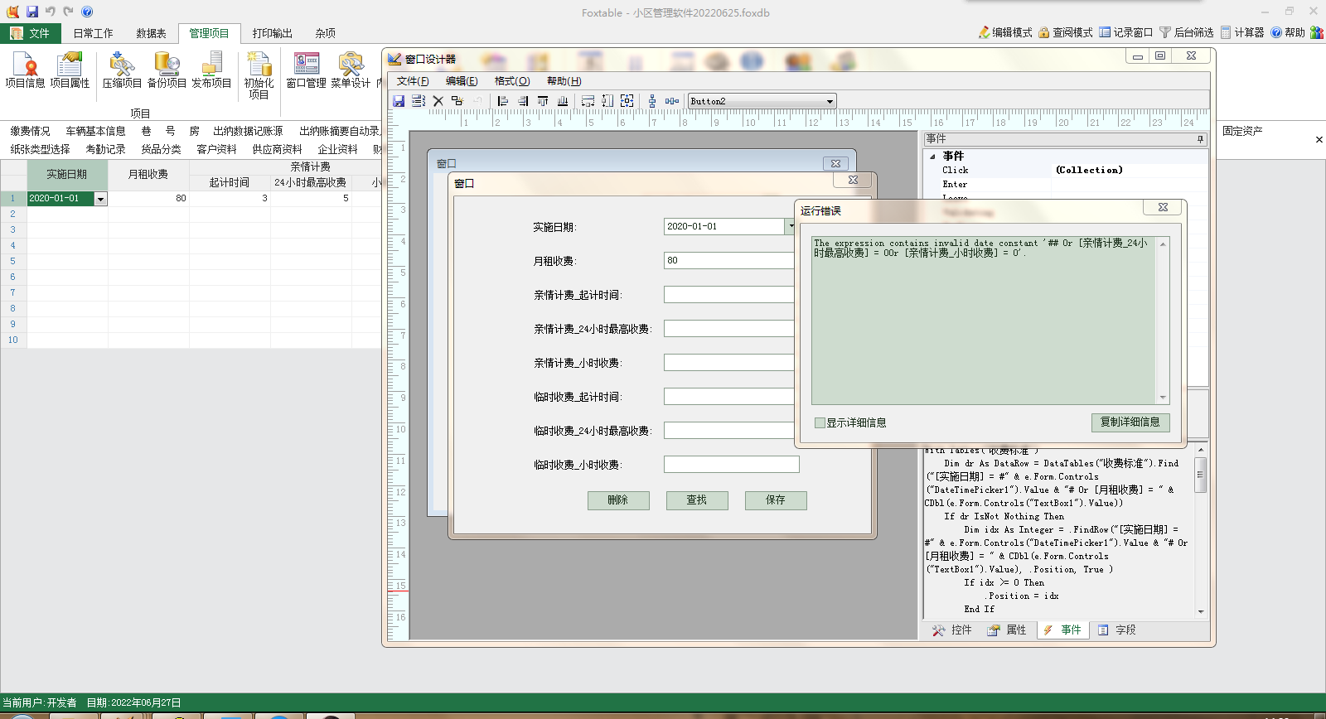Open the 缴费情况 table tab

coord(31,131)
